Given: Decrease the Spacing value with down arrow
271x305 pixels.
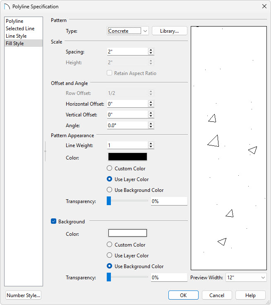Looking at the screenshot, I should point(151,53).
